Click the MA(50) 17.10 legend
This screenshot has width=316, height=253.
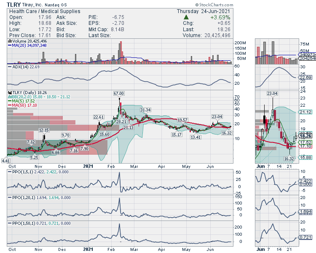click(x=22, y=105)
